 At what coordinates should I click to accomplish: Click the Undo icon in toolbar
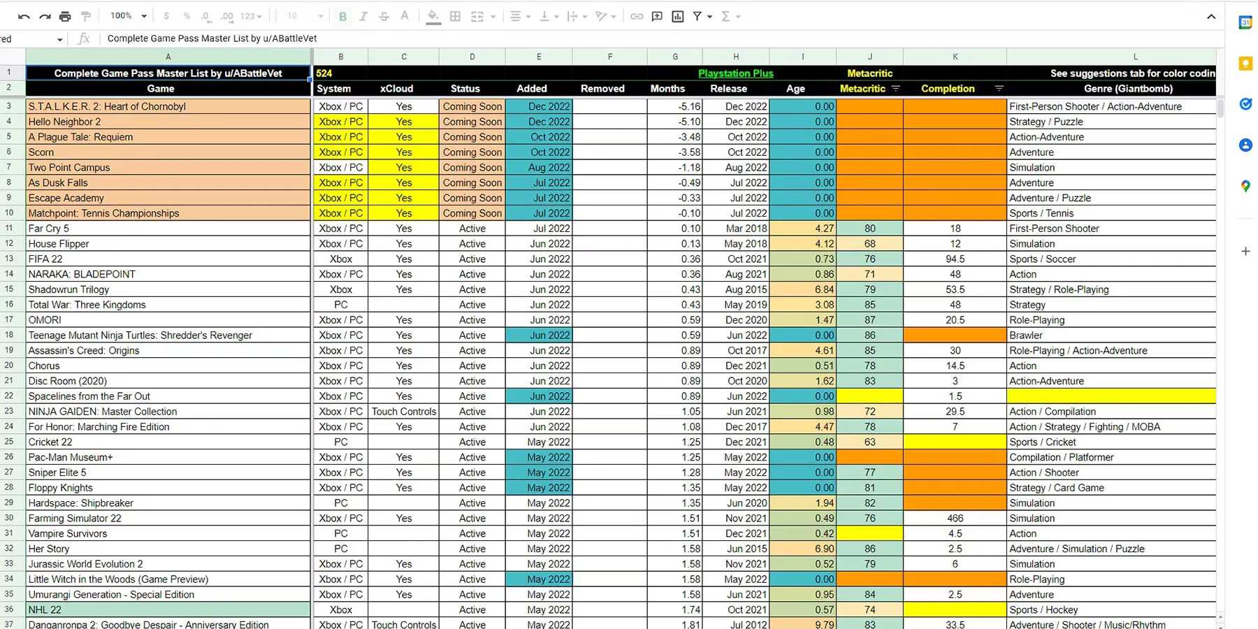pyautogui.click(x=24, y=16)
